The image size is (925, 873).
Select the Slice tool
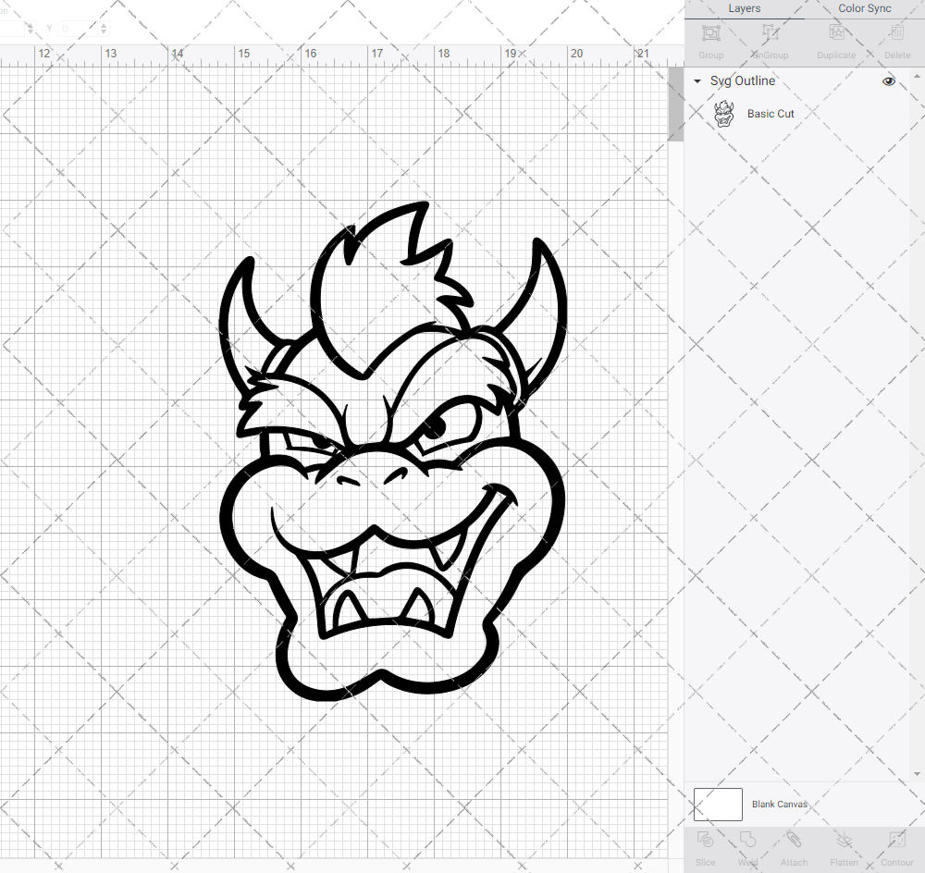(x=705, y=846)
